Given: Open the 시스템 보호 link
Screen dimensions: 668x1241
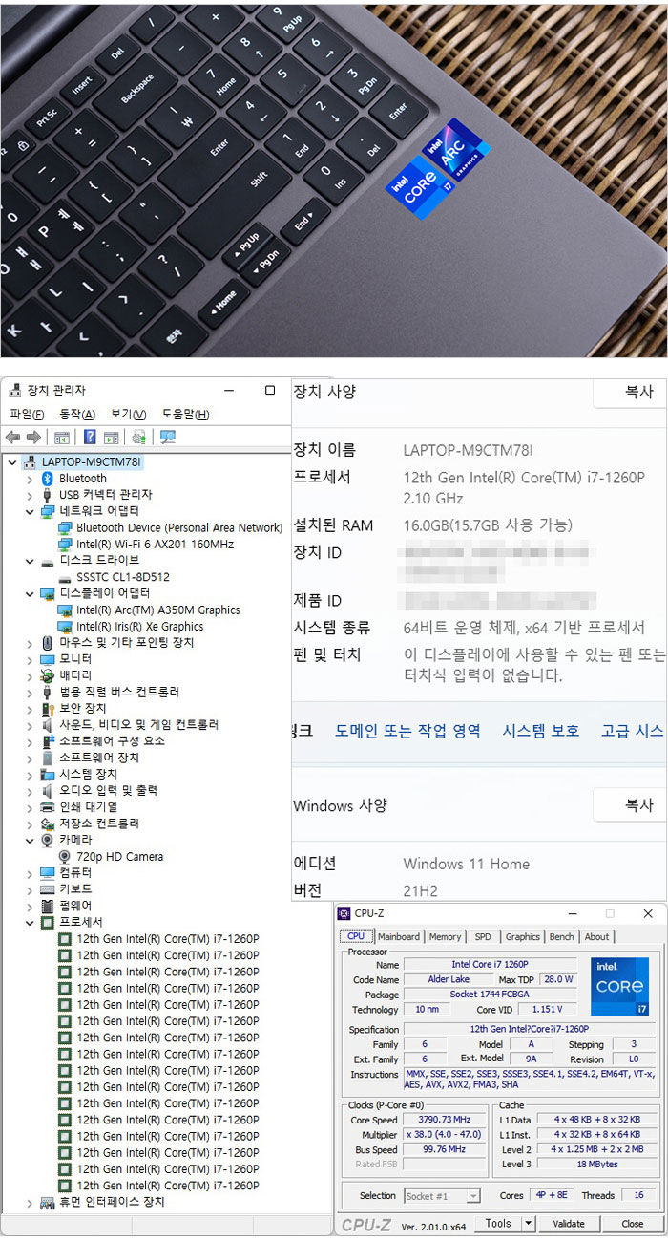Looking at the screenshot, I should pyautogui.click(x=540, y=730).
